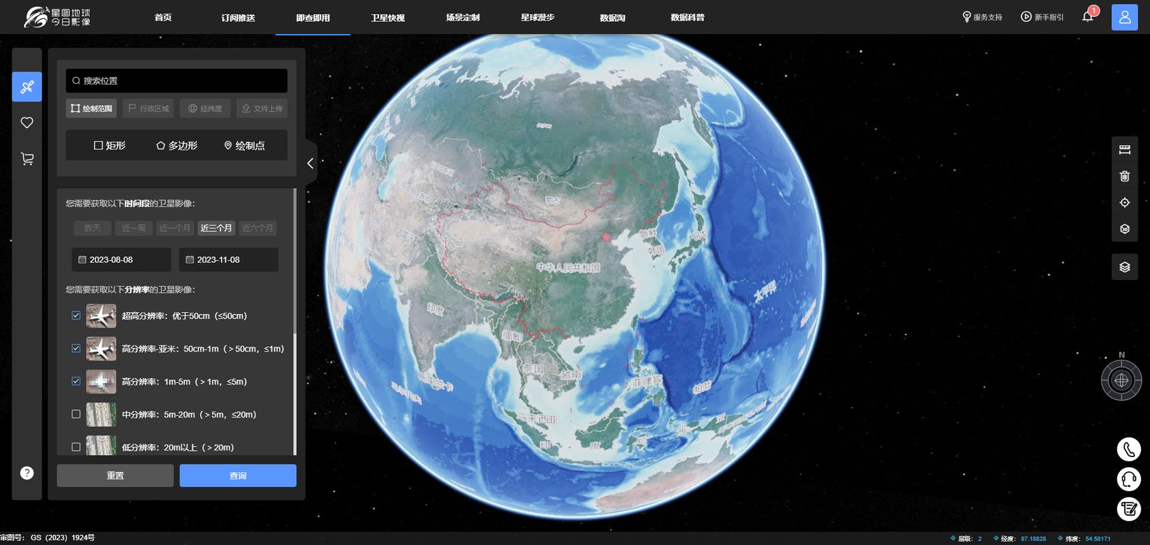The height and width of the screenshot is (545, 1150).
Task: Uncheck 高分辨率 1m-5m checkbox
Action: [x=76, y=381]
